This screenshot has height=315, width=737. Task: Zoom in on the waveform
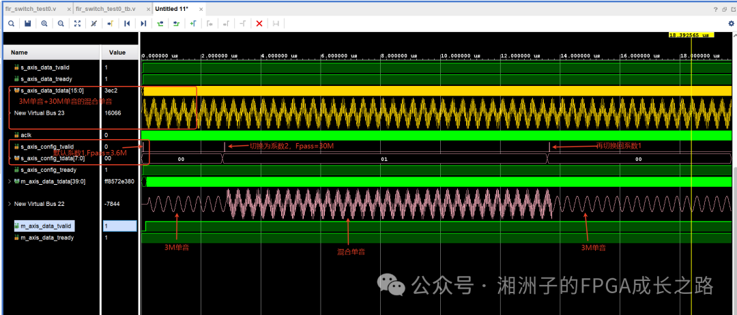pos(44,23)
